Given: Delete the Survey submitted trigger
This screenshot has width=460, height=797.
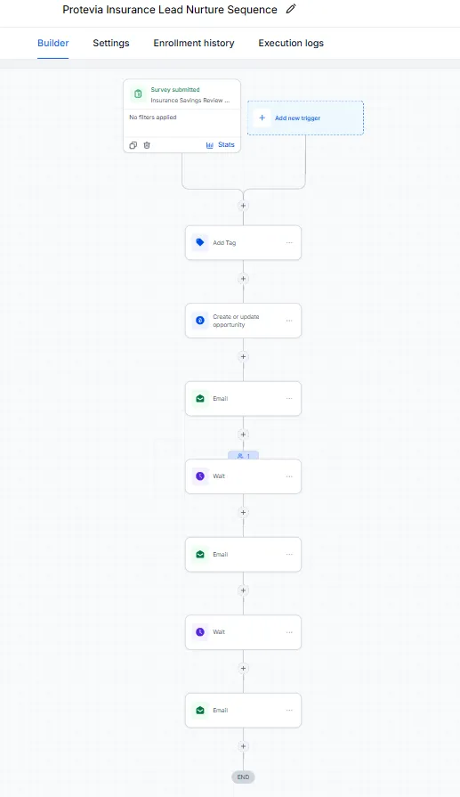Looking at the screenshot, I should (x=147, y=145).
